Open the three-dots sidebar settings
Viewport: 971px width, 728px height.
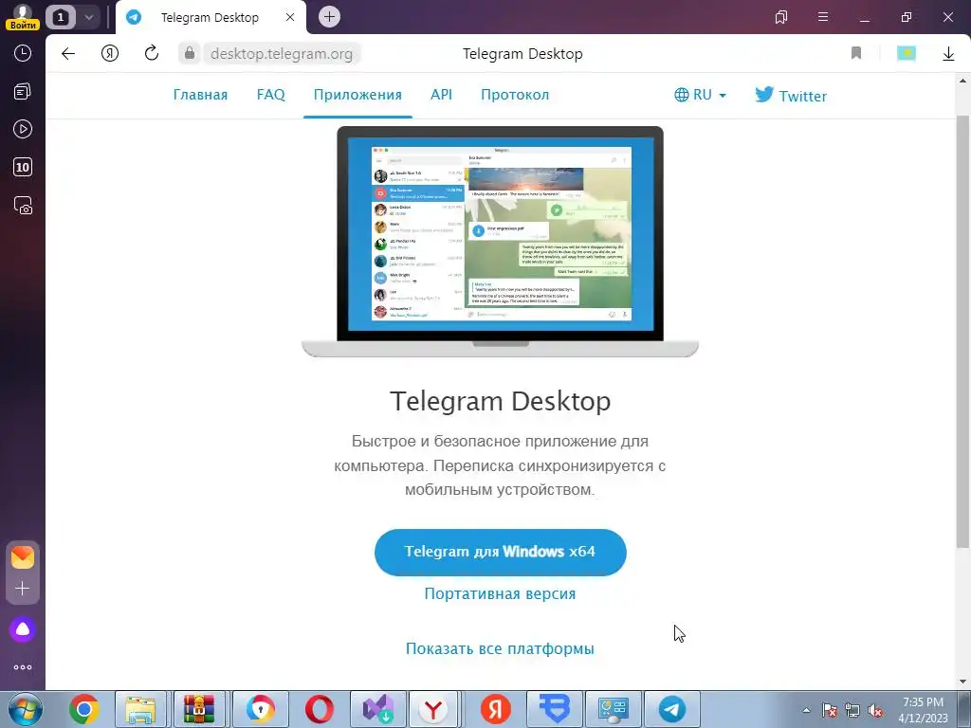coord(23,667)
